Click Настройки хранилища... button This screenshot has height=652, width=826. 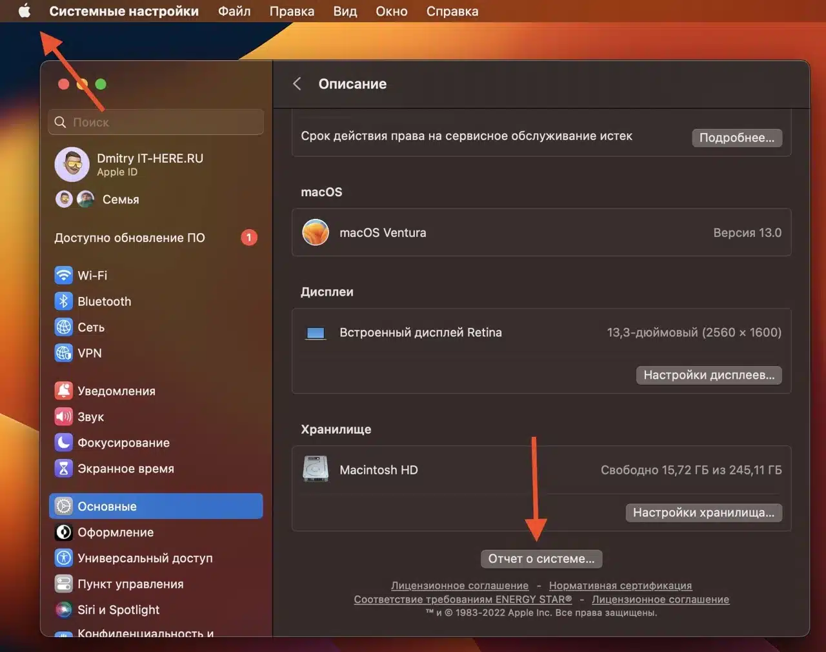703,513
